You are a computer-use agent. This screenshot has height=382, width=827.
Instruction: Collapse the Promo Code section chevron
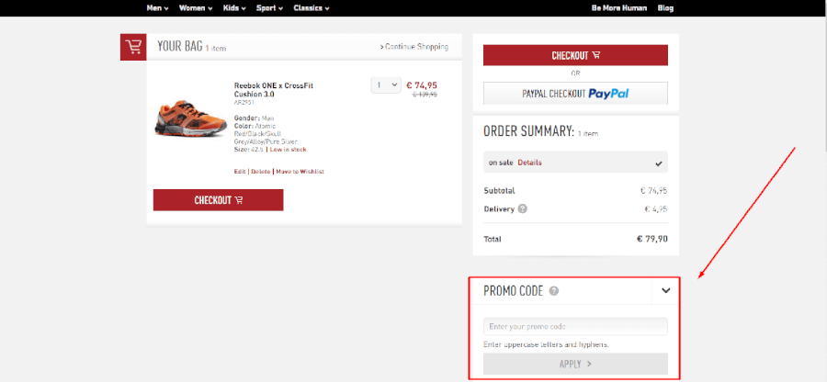click(x=666, y=291)
